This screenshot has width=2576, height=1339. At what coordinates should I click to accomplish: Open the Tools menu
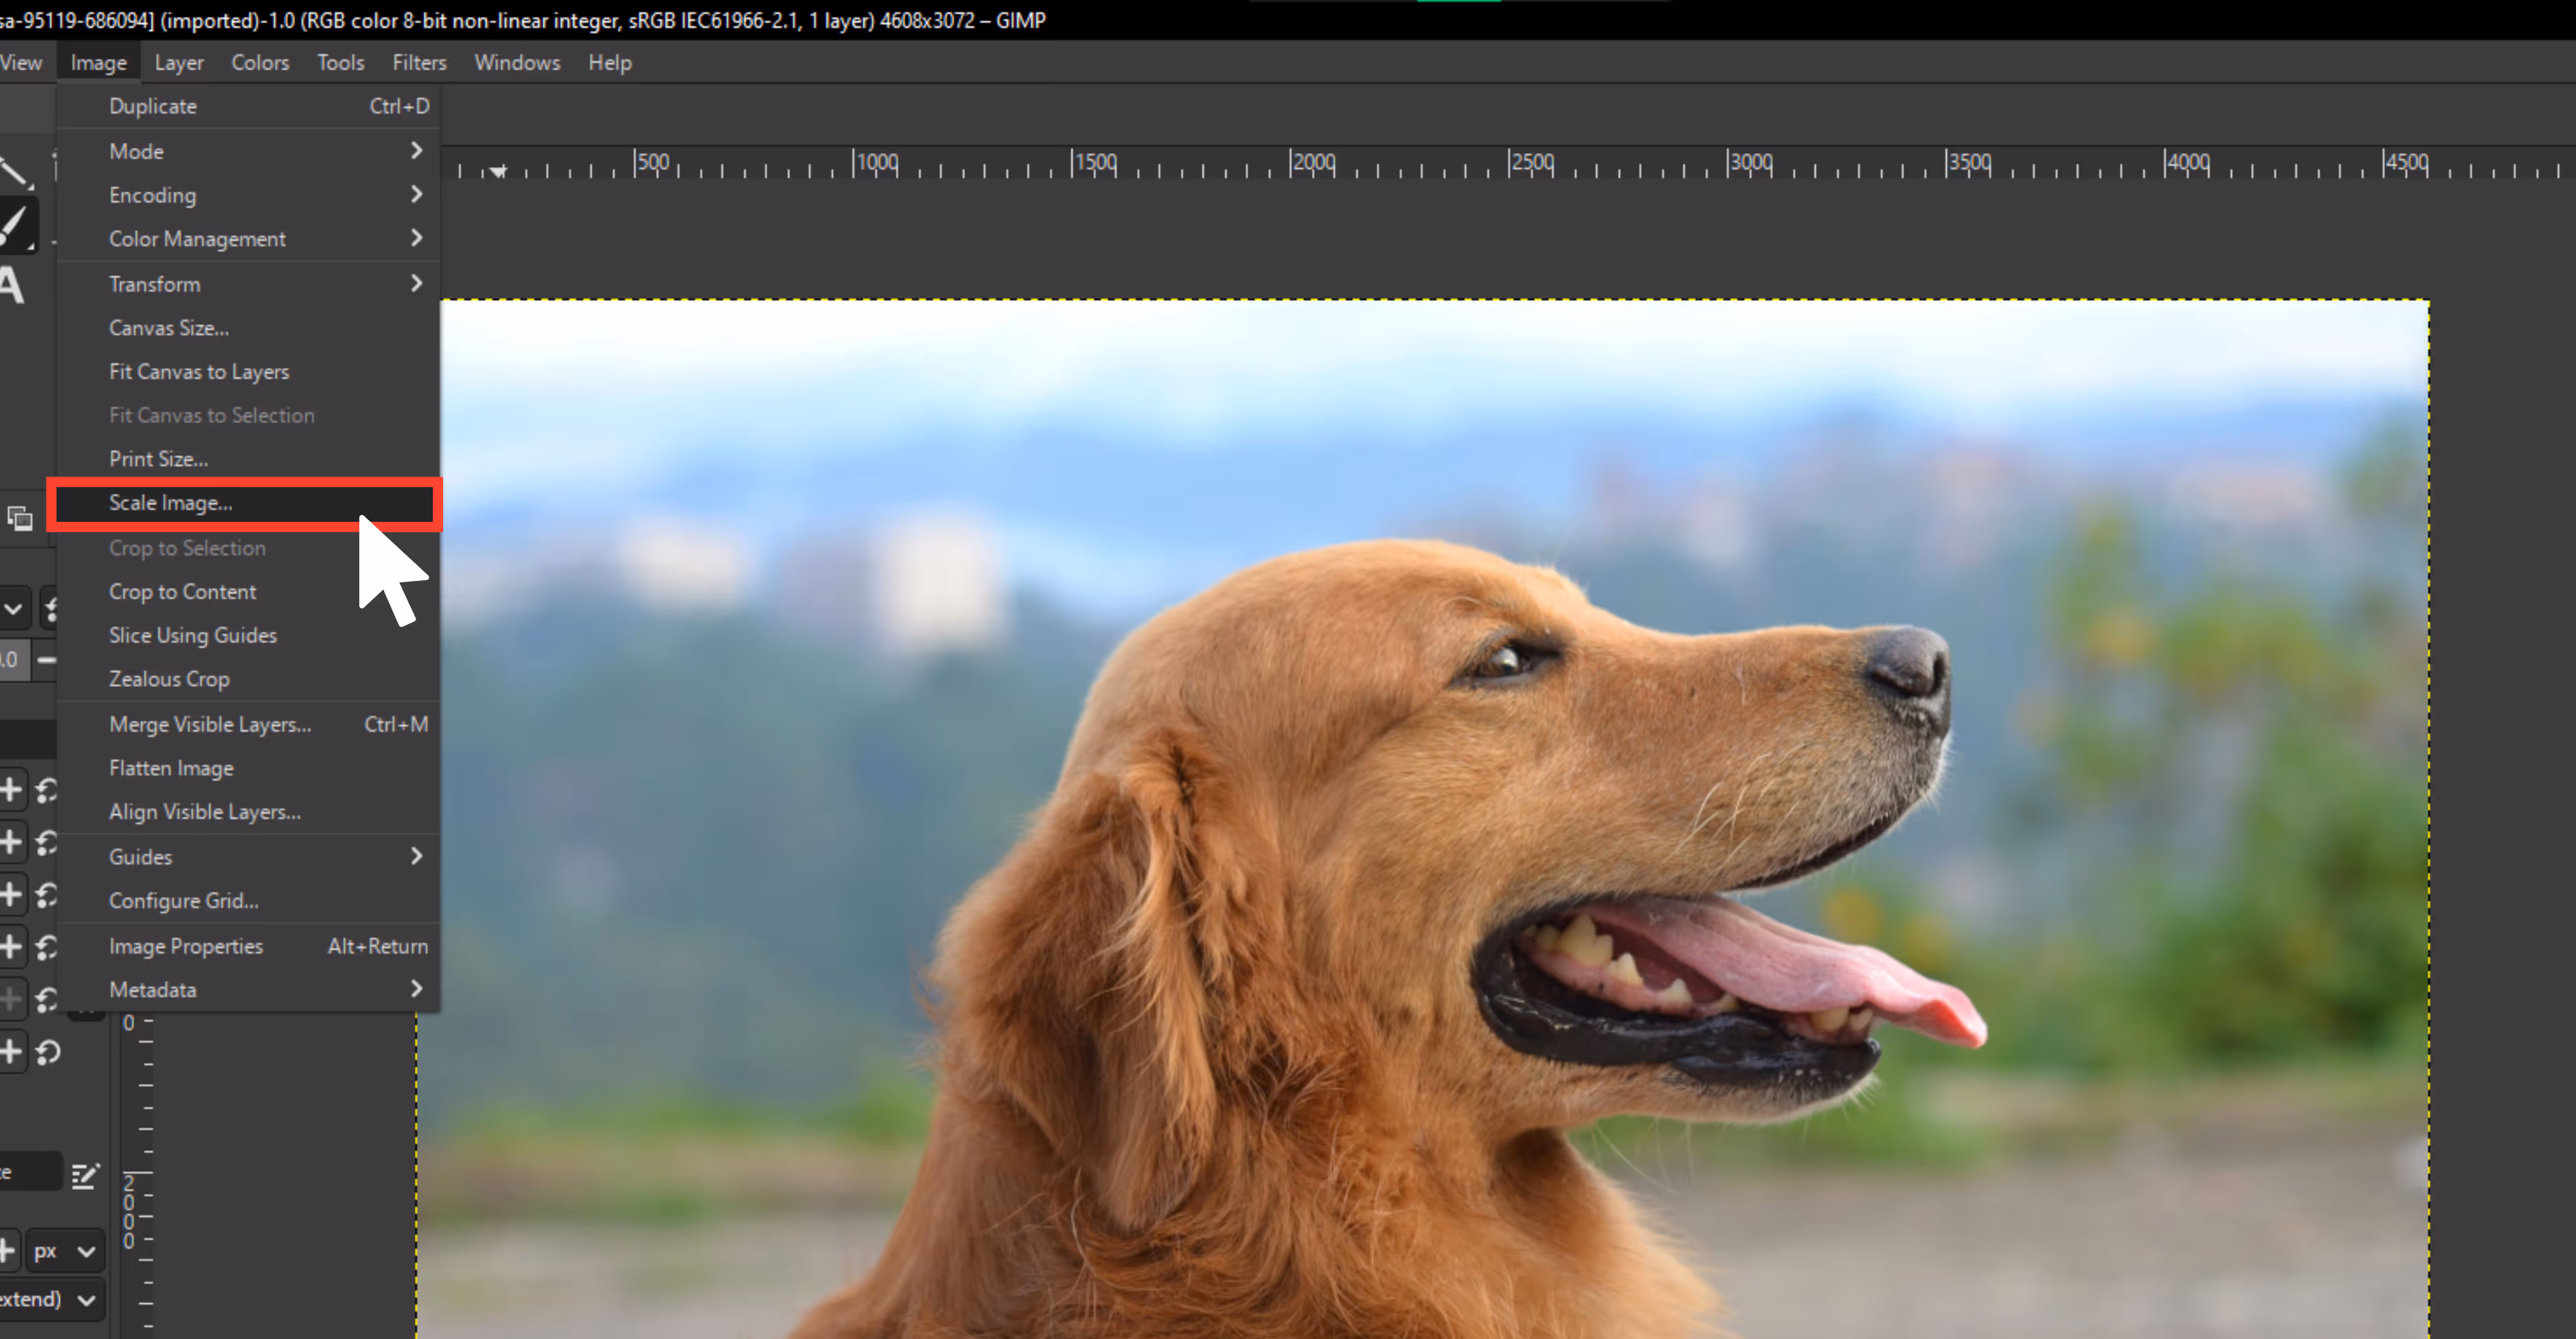coord(341,63)
